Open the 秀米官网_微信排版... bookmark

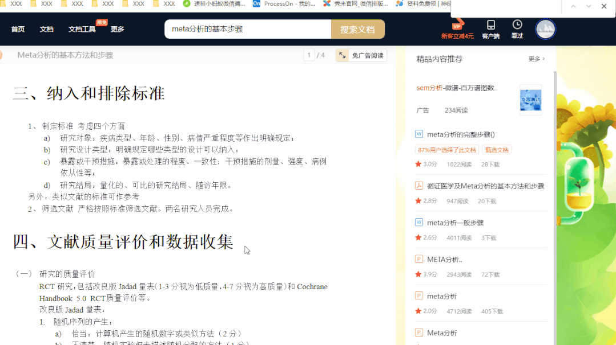coord(355,3)
